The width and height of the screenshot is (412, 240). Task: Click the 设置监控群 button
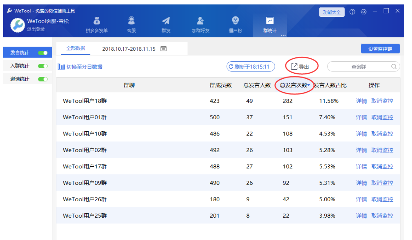pos(380,49)
